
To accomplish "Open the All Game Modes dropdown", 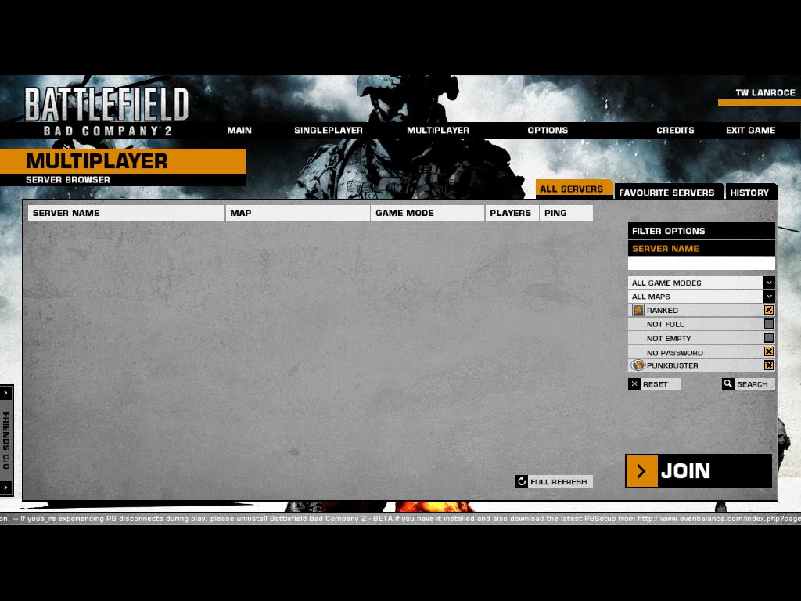I will tap(702, 283).
